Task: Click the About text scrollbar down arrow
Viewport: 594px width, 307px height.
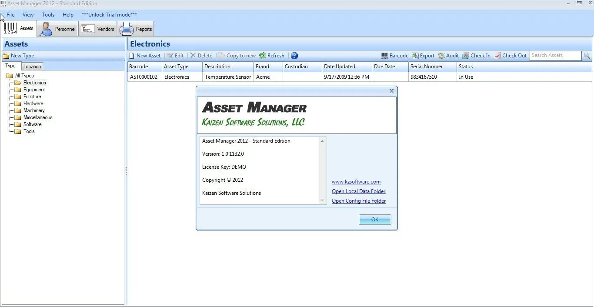Action: click(x=322, y=200)
